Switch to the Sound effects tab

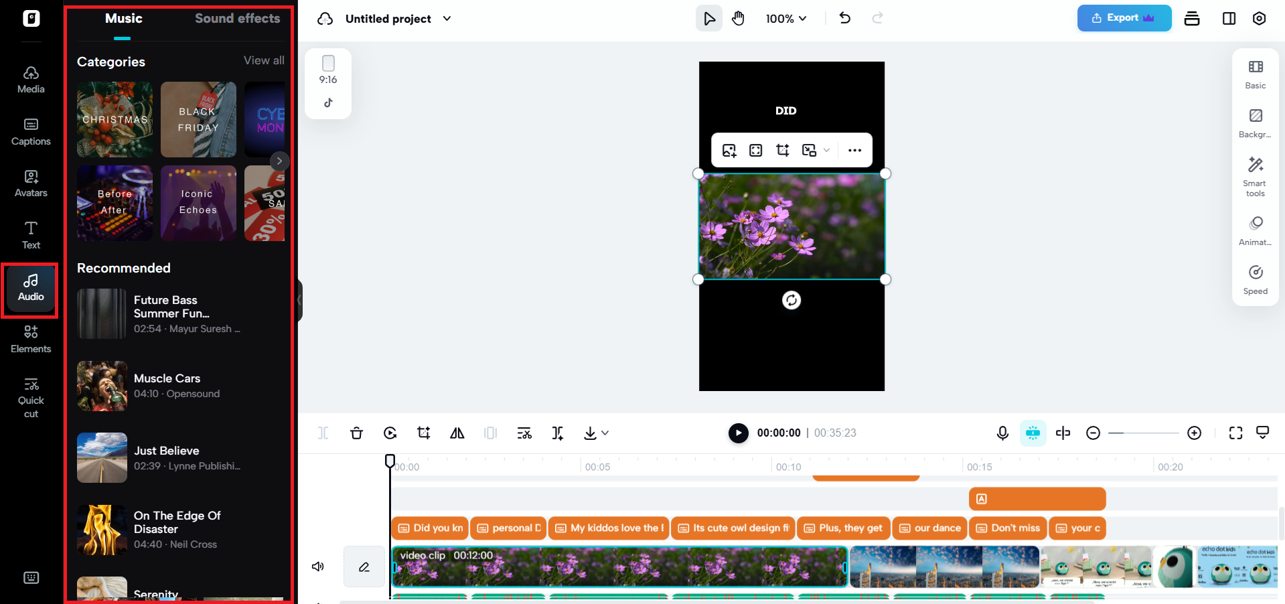(x=237, y=18)
